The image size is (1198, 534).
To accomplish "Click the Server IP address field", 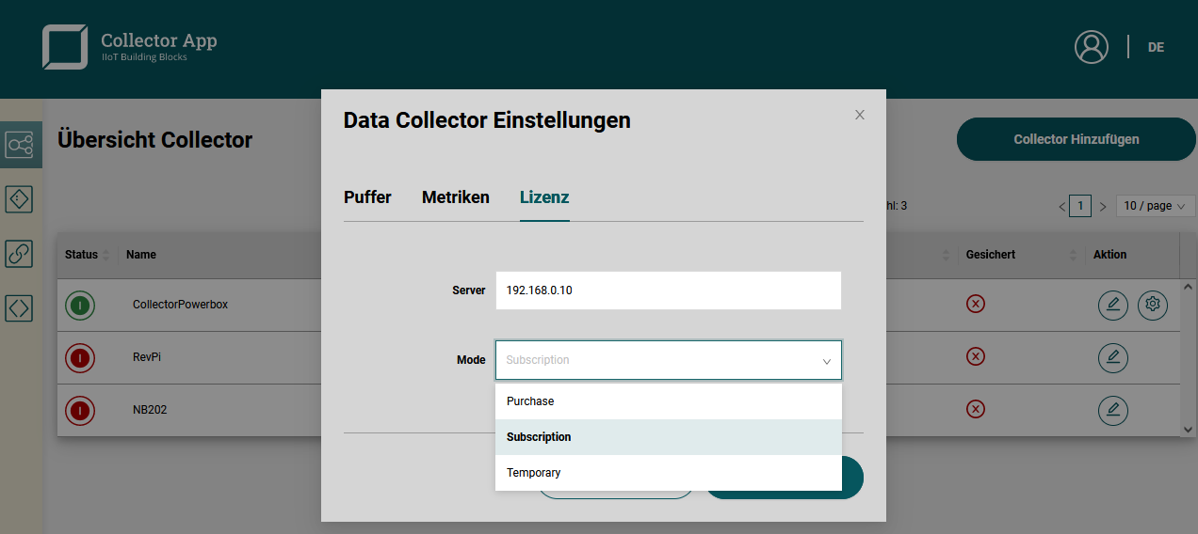I will coord(668,291).
